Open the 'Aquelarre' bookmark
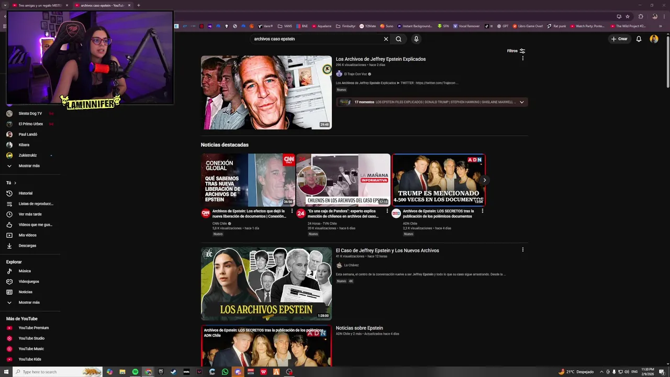Screen dimensions: 670x377 click(321, 26)
